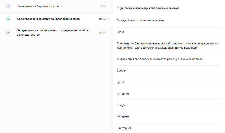Screen dimensions: 225x133
Task: Click the right panel heading 'Къде търся информация'
Action: click(148, 8)
